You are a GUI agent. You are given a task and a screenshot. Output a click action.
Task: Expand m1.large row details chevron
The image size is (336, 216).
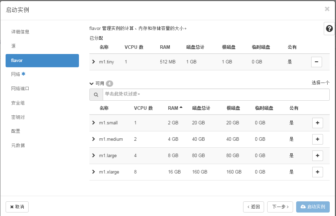point(93,155)
